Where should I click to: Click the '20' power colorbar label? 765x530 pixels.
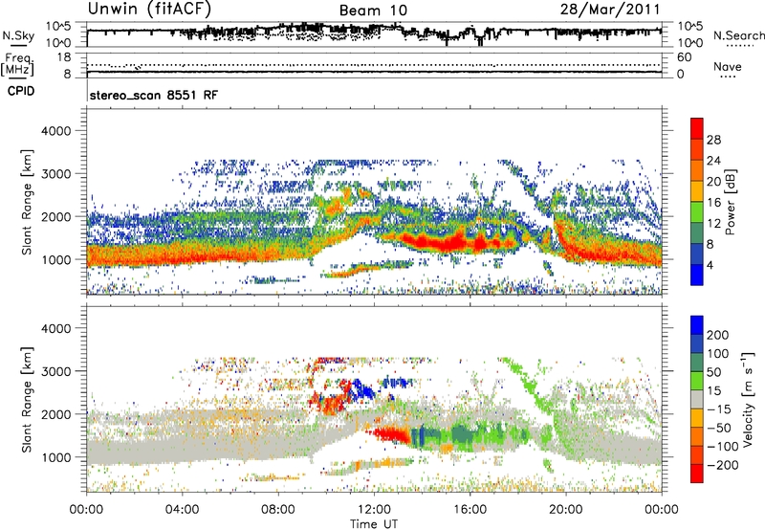713,182
